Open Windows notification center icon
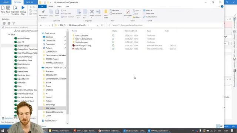237x133 pixels. tap(232, 130)
